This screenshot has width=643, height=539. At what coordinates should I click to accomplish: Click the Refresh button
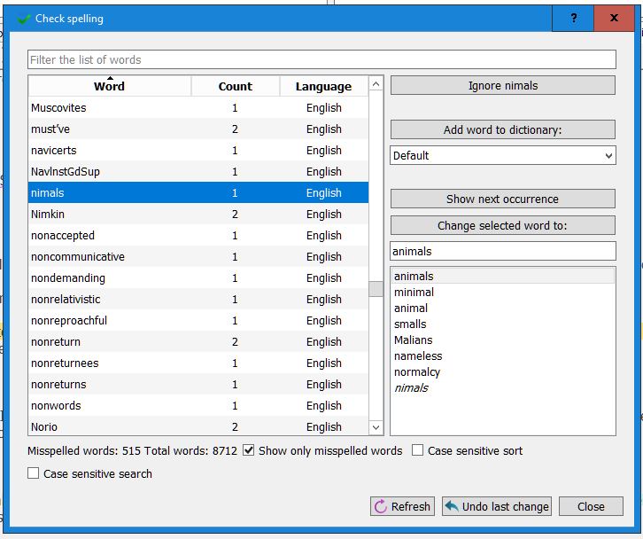click(402, 506)
